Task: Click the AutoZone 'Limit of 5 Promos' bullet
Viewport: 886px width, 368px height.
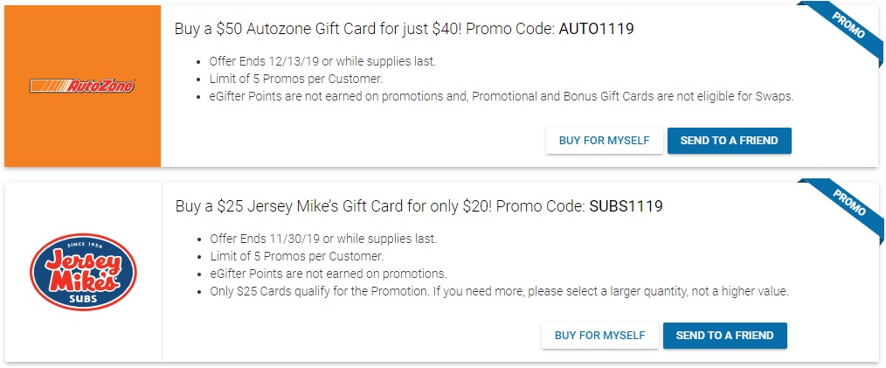Action: point(296,79)
